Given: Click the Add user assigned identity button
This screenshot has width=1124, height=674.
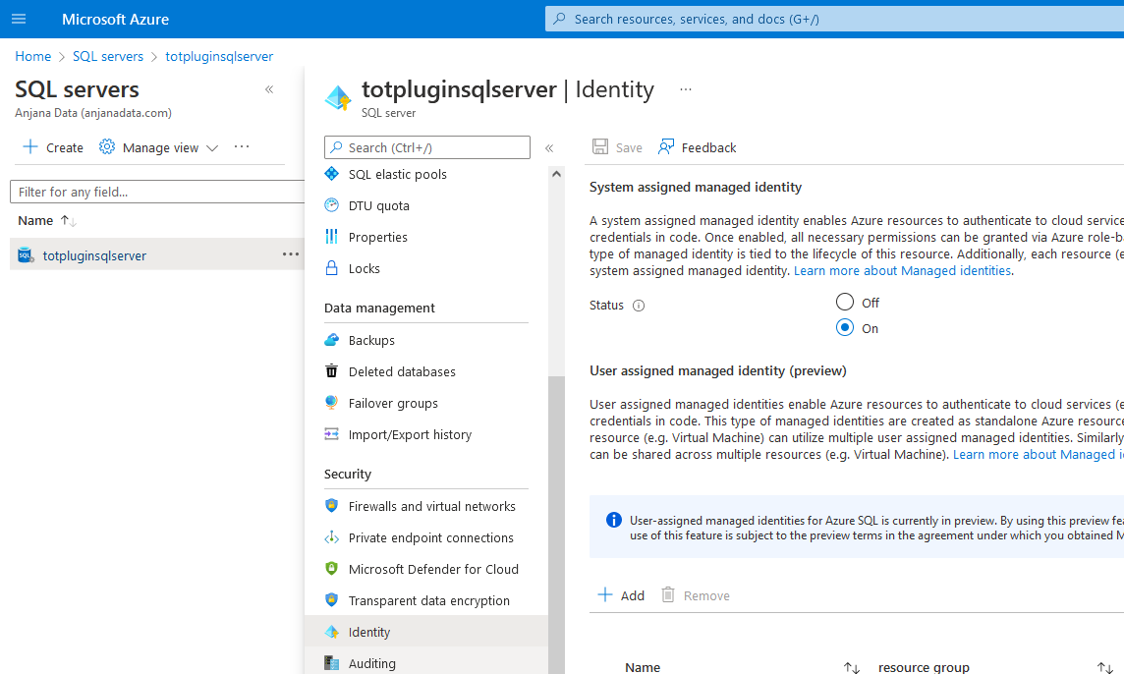Looking at the screenshot, I should tap(621, 595).
